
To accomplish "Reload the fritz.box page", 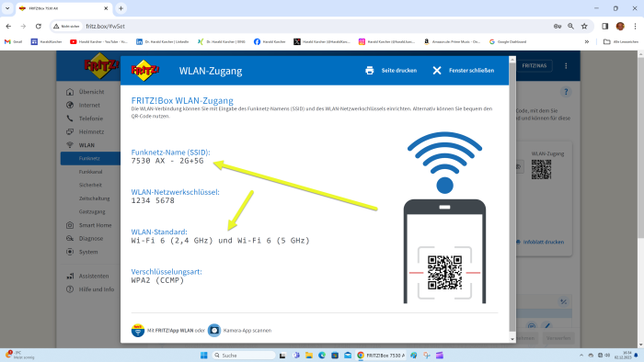I will [x=39, y=27].
